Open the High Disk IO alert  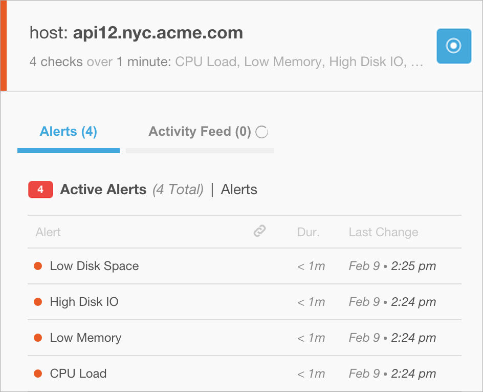pos(84,302)
